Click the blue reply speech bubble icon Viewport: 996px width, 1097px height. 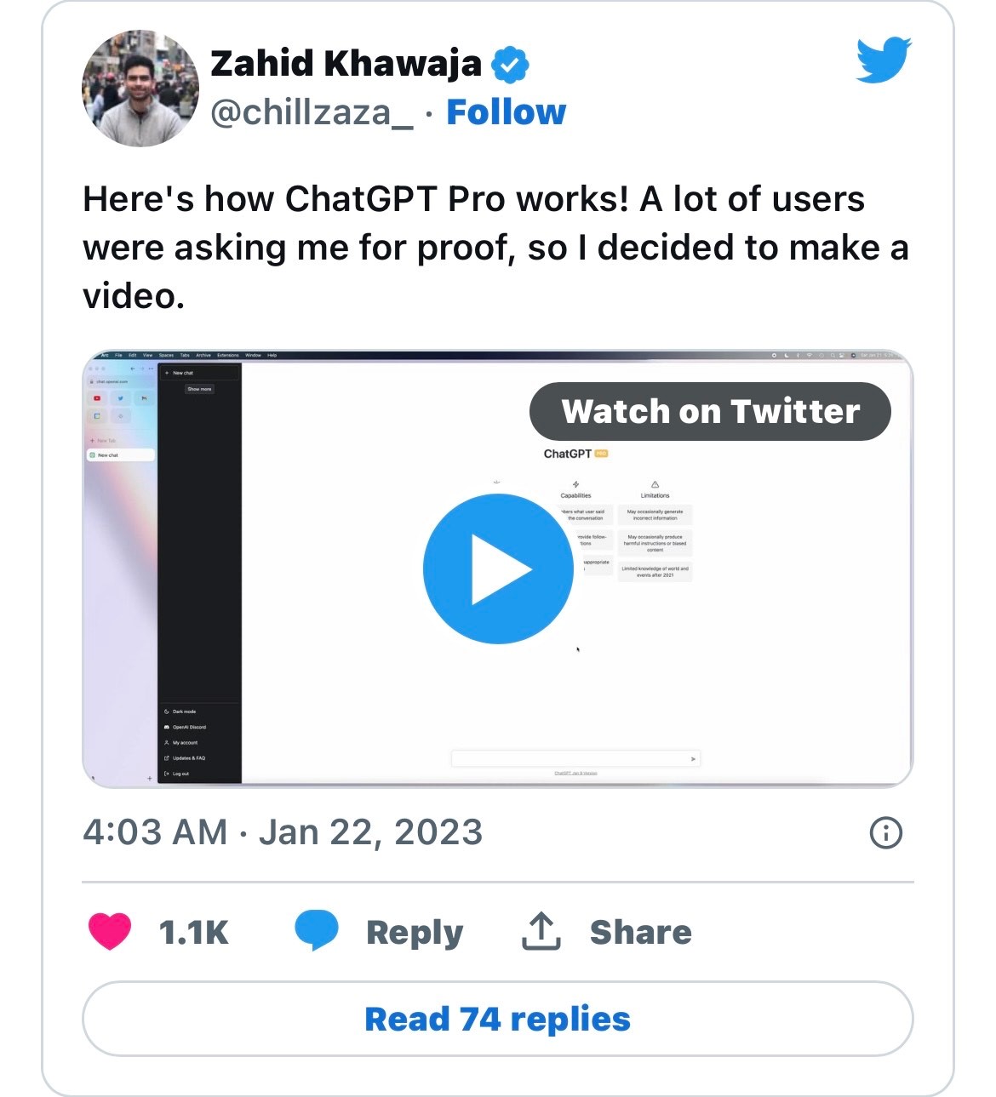316,929
